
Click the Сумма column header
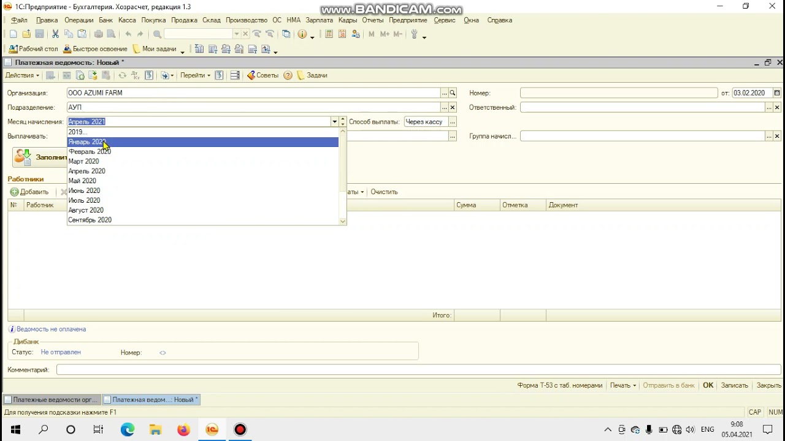click(477, 205)
